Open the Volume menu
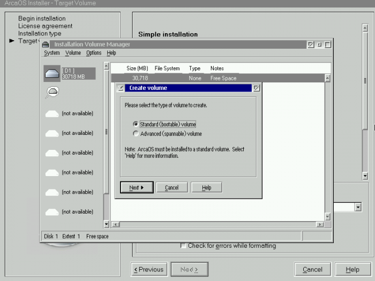 tap(73, 53)
